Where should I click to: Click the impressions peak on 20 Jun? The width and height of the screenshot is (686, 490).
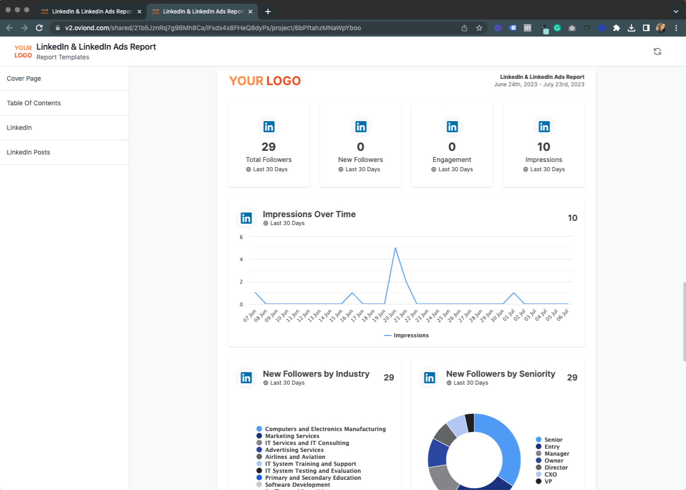(395, 248)
